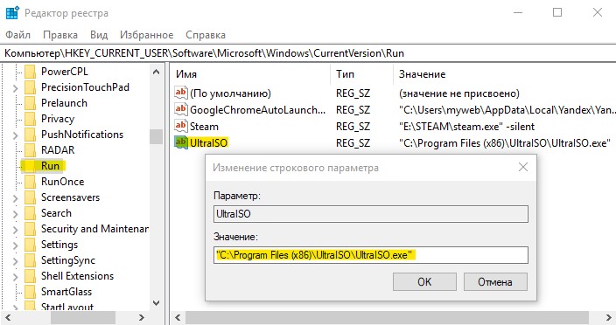This screenshot has width=616, height=325.
Task: Click the registry path address bar
Action: pos(308,53)
